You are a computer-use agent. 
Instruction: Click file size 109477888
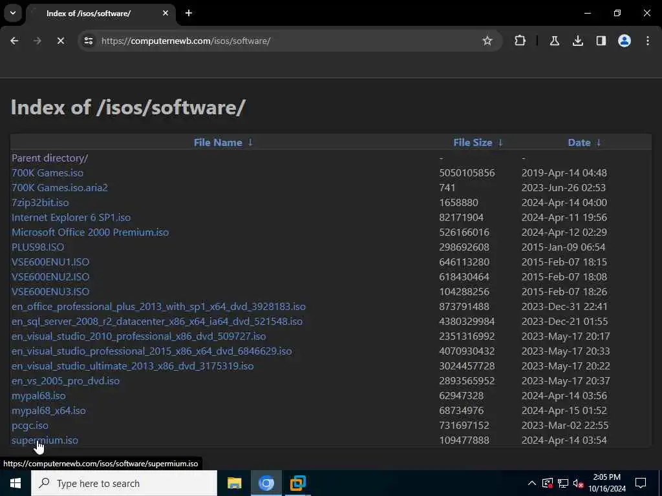click(464, 440)
